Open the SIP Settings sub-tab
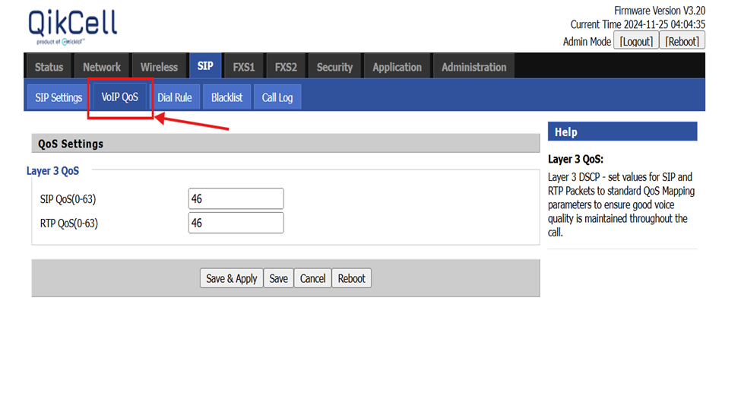 tap(59, 97)
